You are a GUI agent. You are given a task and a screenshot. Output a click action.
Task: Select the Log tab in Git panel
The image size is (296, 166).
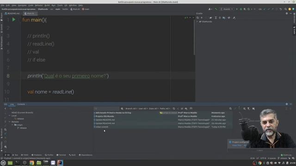pos(12,104)
